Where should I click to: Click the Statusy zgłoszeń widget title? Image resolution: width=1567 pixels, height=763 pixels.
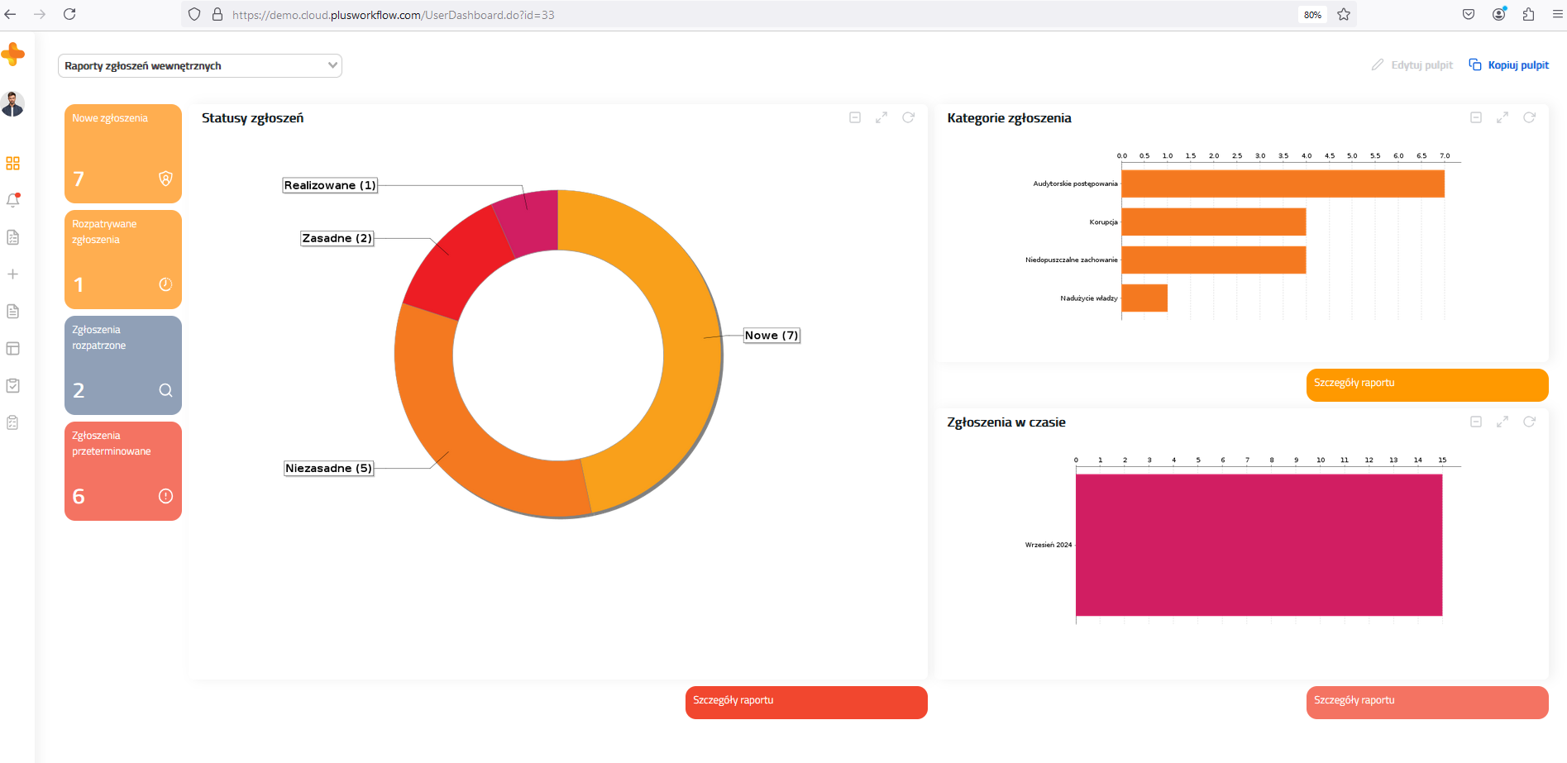252,118
